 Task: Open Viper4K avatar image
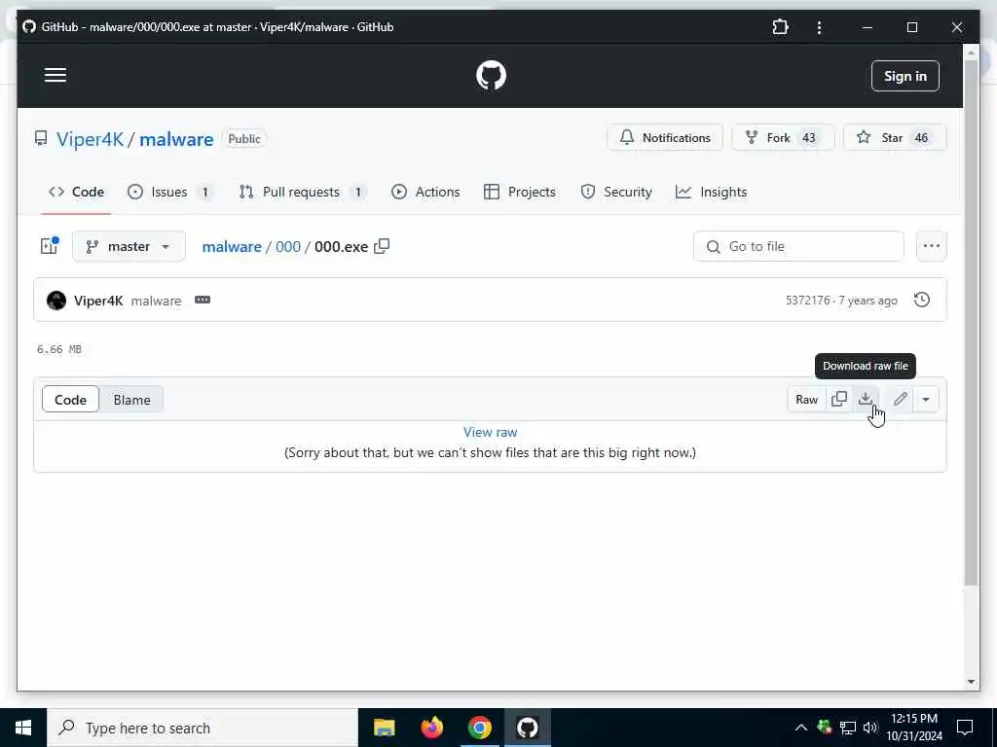pos(56,301)
